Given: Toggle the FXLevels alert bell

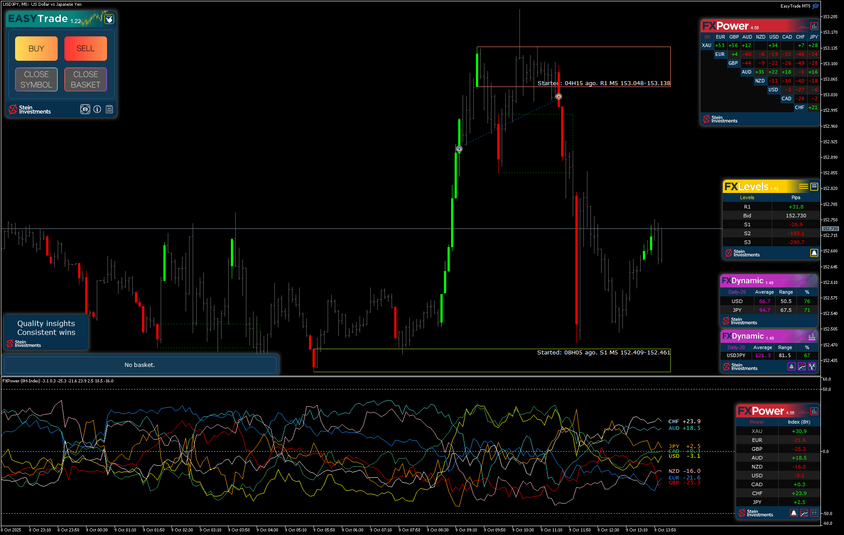Looking at the screenshot, I should tap(814, 253).
